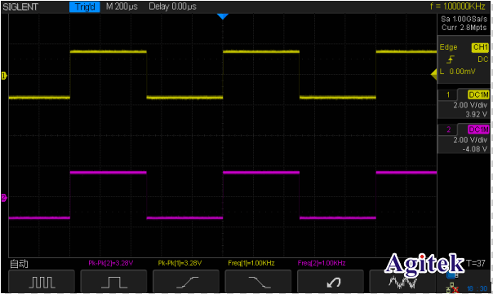The image size is (493, 294).
Task: Click the network disconnected status icon
Action: (x=452, y=288)
